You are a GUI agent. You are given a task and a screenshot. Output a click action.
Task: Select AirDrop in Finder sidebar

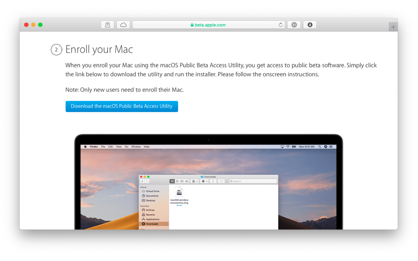[148, 210]
